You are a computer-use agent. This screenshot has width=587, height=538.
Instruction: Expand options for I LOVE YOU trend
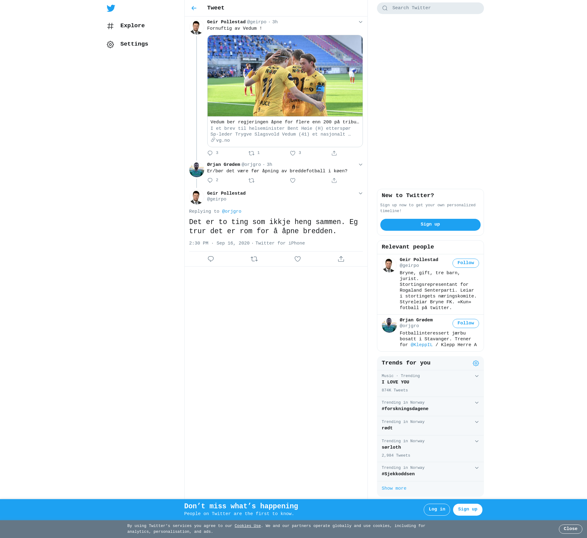(x=477, y=376)
